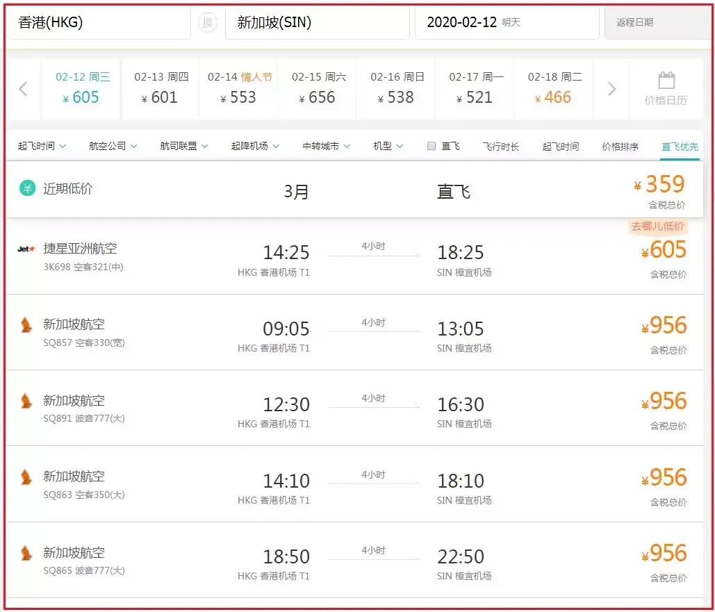Click Singapore Airlines logo for SQ865
715x612 pixels.
tap(26, 553)
